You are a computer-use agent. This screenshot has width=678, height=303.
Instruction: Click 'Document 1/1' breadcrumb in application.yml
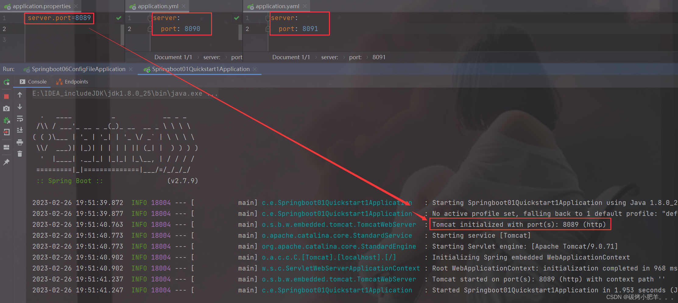point(173,57)
